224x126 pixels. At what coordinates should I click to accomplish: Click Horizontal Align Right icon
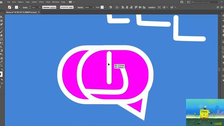pos(131,7)
